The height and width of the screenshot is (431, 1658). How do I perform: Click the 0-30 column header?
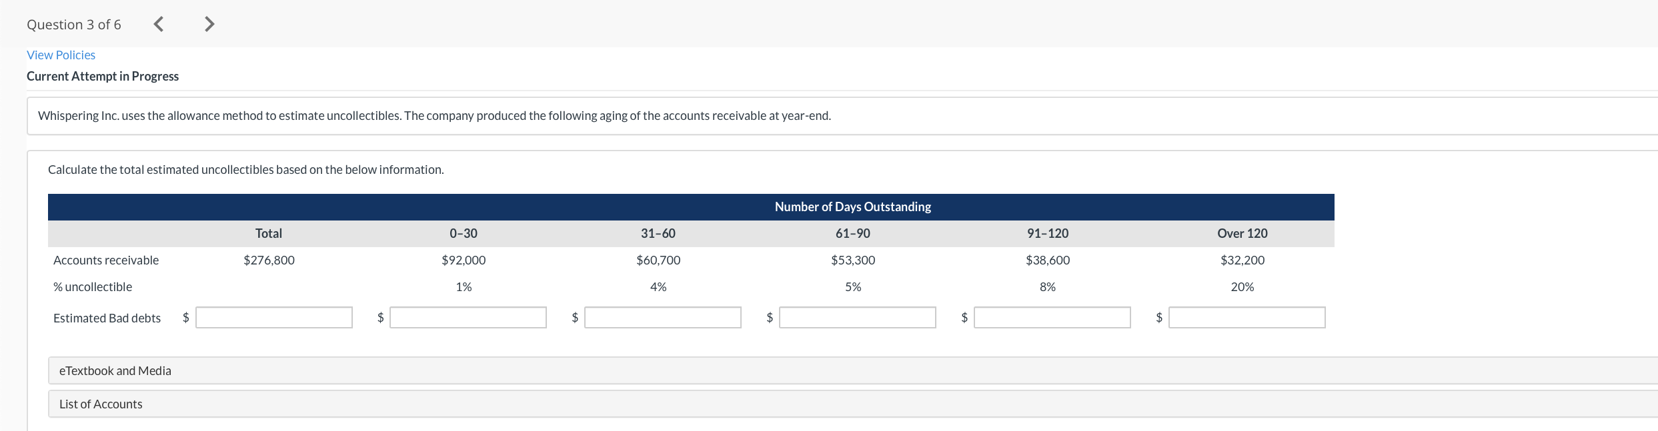coord(464,234)
